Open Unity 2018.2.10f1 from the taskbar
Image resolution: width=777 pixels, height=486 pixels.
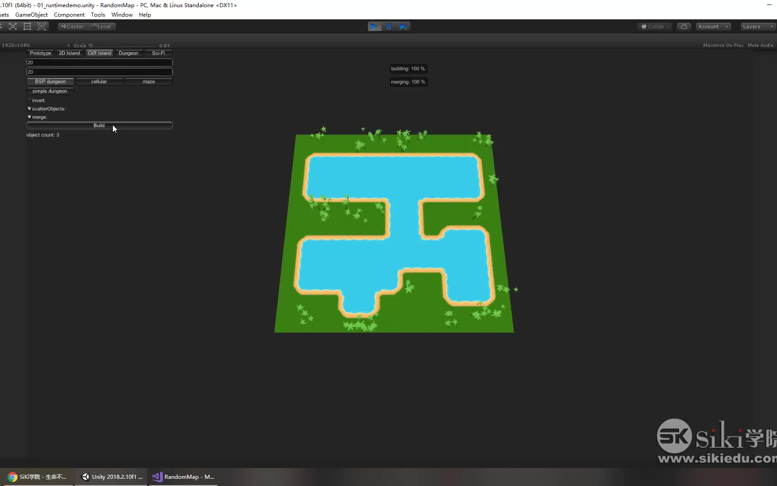(111, 477)
